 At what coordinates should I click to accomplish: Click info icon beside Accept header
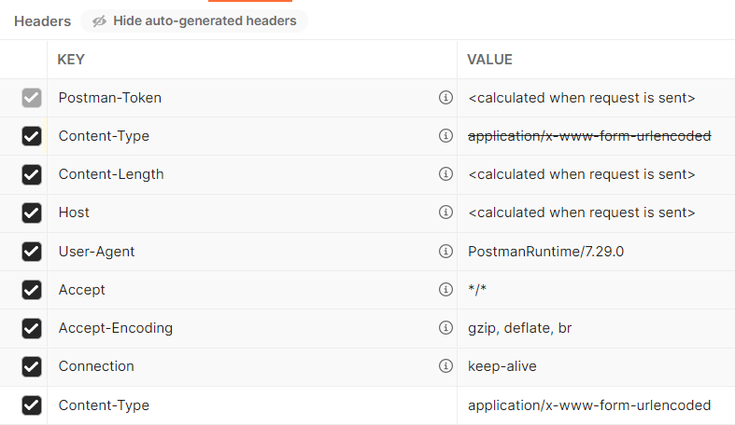[x=445, y=290]
